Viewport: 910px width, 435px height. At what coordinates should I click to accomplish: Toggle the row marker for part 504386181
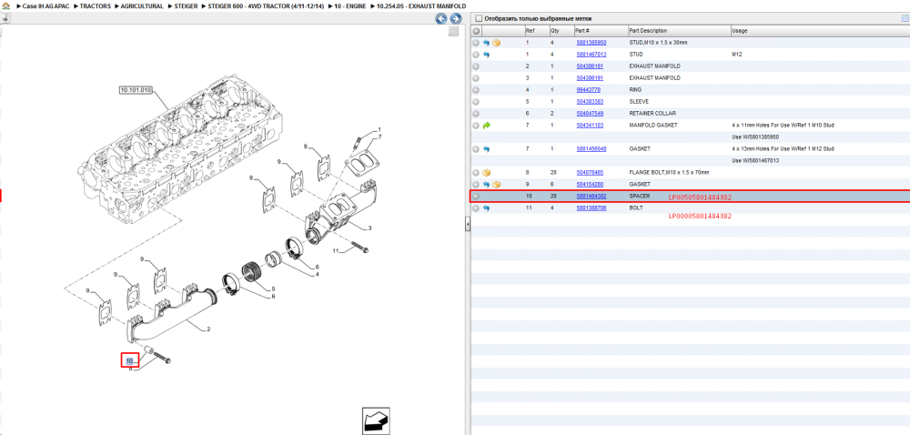click(x=476, y=66)
